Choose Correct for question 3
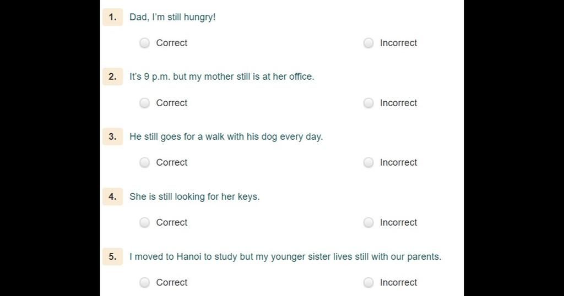 coord(145,163)
